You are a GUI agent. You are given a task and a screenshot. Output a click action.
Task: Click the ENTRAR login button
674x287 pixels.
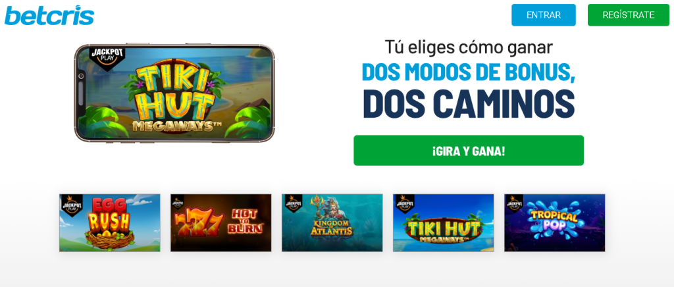tap(543, 15)
